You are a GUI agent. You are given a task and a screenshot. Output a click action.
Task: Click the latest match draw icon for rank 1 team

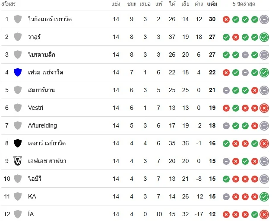[x=264, y=19]
